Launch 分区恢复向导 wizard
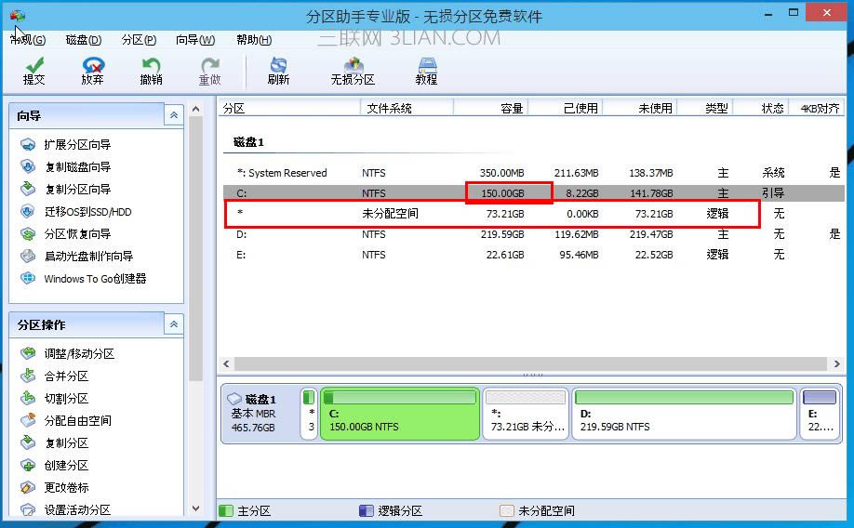Screen dimensions: 854x528 [x=65, y=234]
